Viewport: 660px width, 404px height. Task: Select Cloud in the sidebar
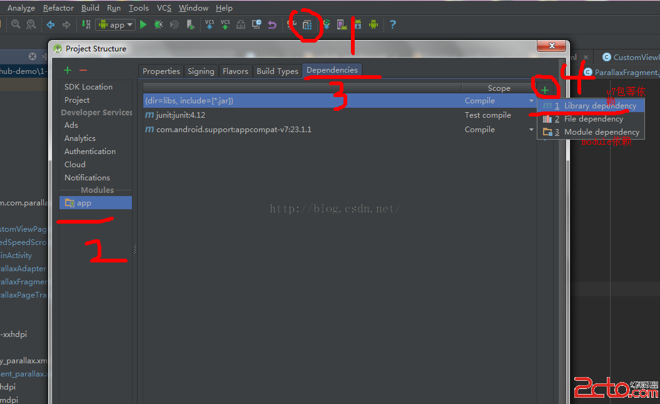(x=75, y=164)
